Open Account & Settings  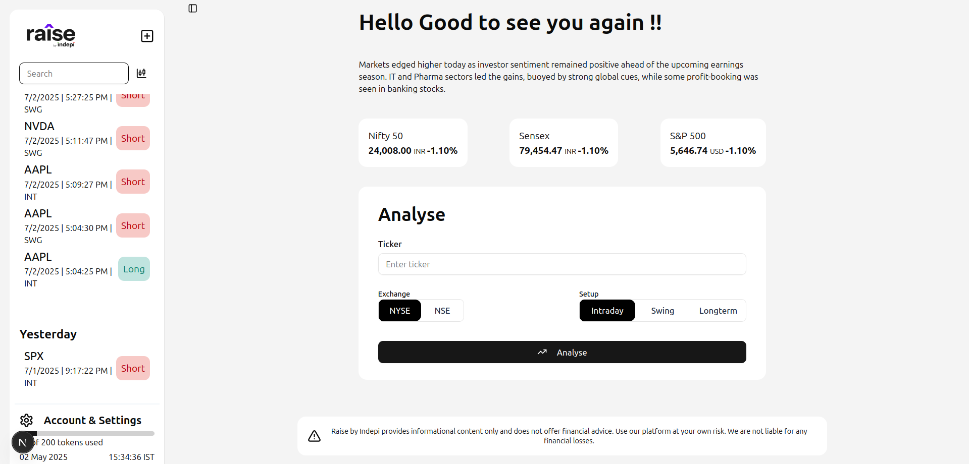[92, 420]
